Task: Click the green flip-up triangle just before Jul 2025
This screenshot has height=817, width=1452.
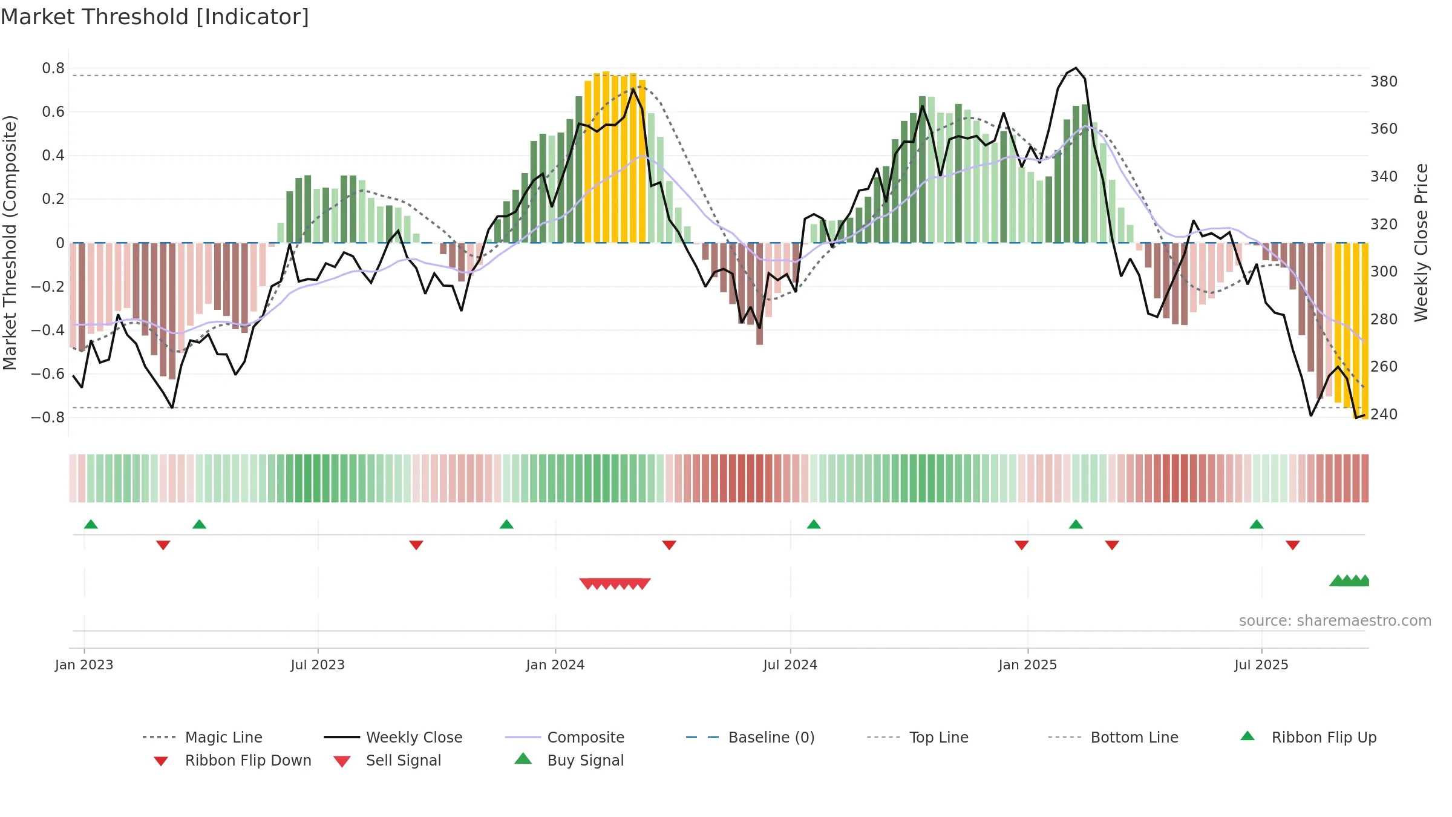Action: point(1257,524)
